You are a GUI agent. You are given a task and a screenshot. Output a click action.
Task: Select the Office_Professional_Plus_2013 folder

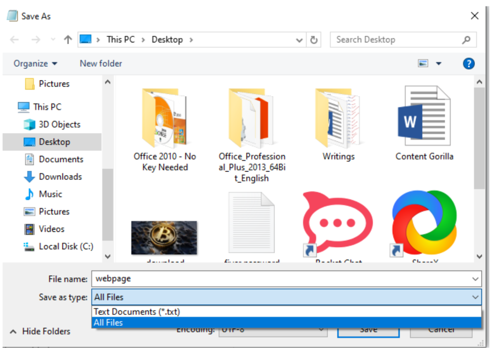(x=252, y=135)
